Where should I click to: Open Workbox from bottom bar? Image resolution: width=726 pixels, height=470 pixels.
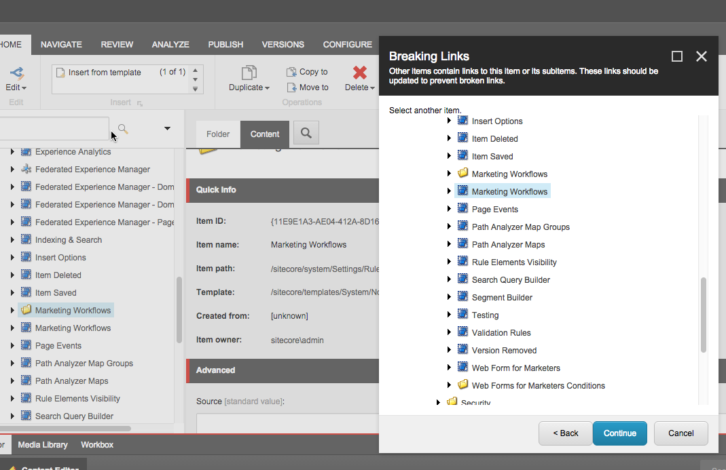click(97, 444)
